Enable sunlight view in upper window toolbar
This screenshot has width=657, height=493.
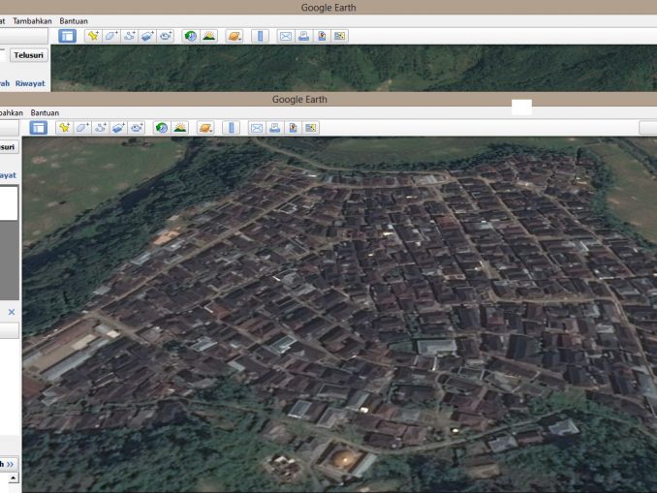click(208, 36)
